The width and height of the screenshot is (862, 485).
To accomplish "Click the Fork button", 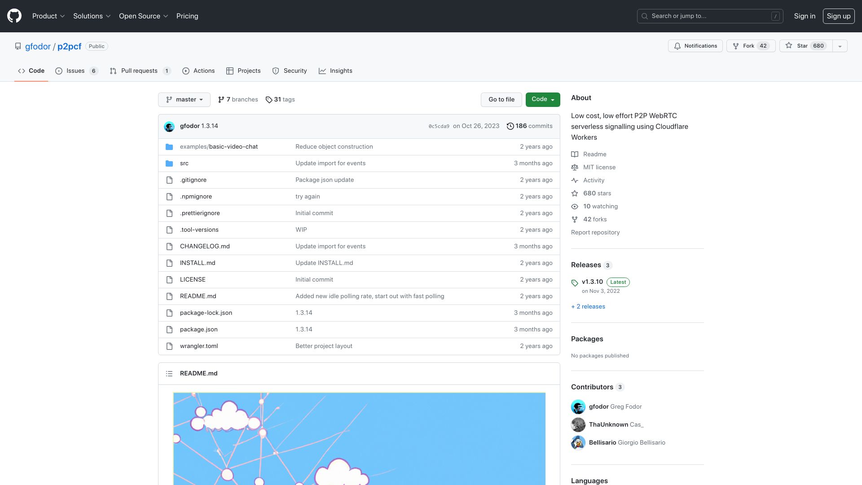I will (751, 46).
